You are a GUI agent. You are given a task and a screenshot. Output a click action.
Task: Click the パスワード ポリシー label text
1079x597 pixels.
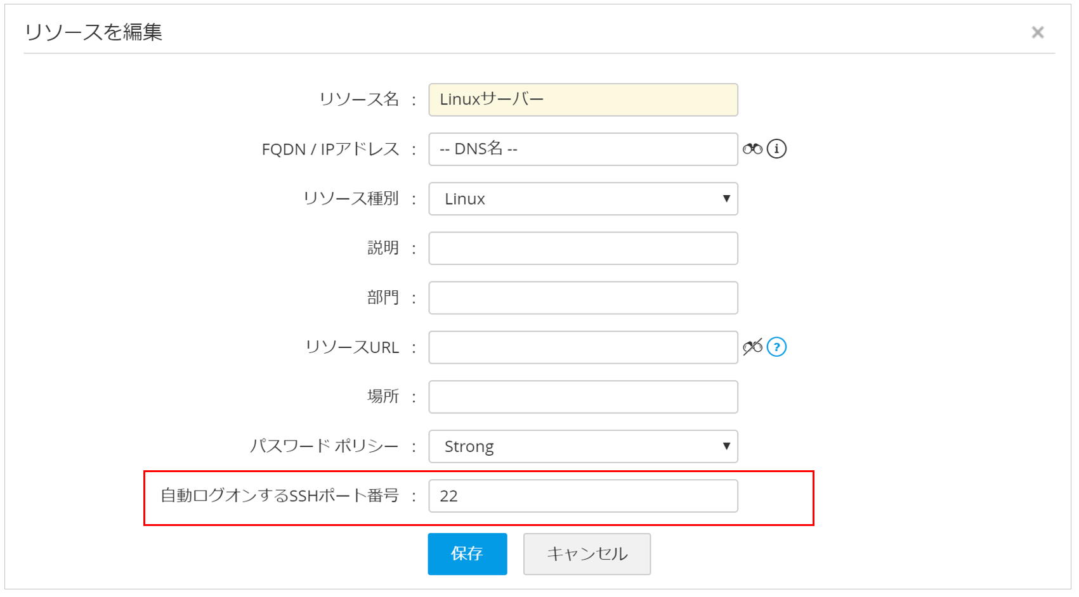[x=324, y=446]
